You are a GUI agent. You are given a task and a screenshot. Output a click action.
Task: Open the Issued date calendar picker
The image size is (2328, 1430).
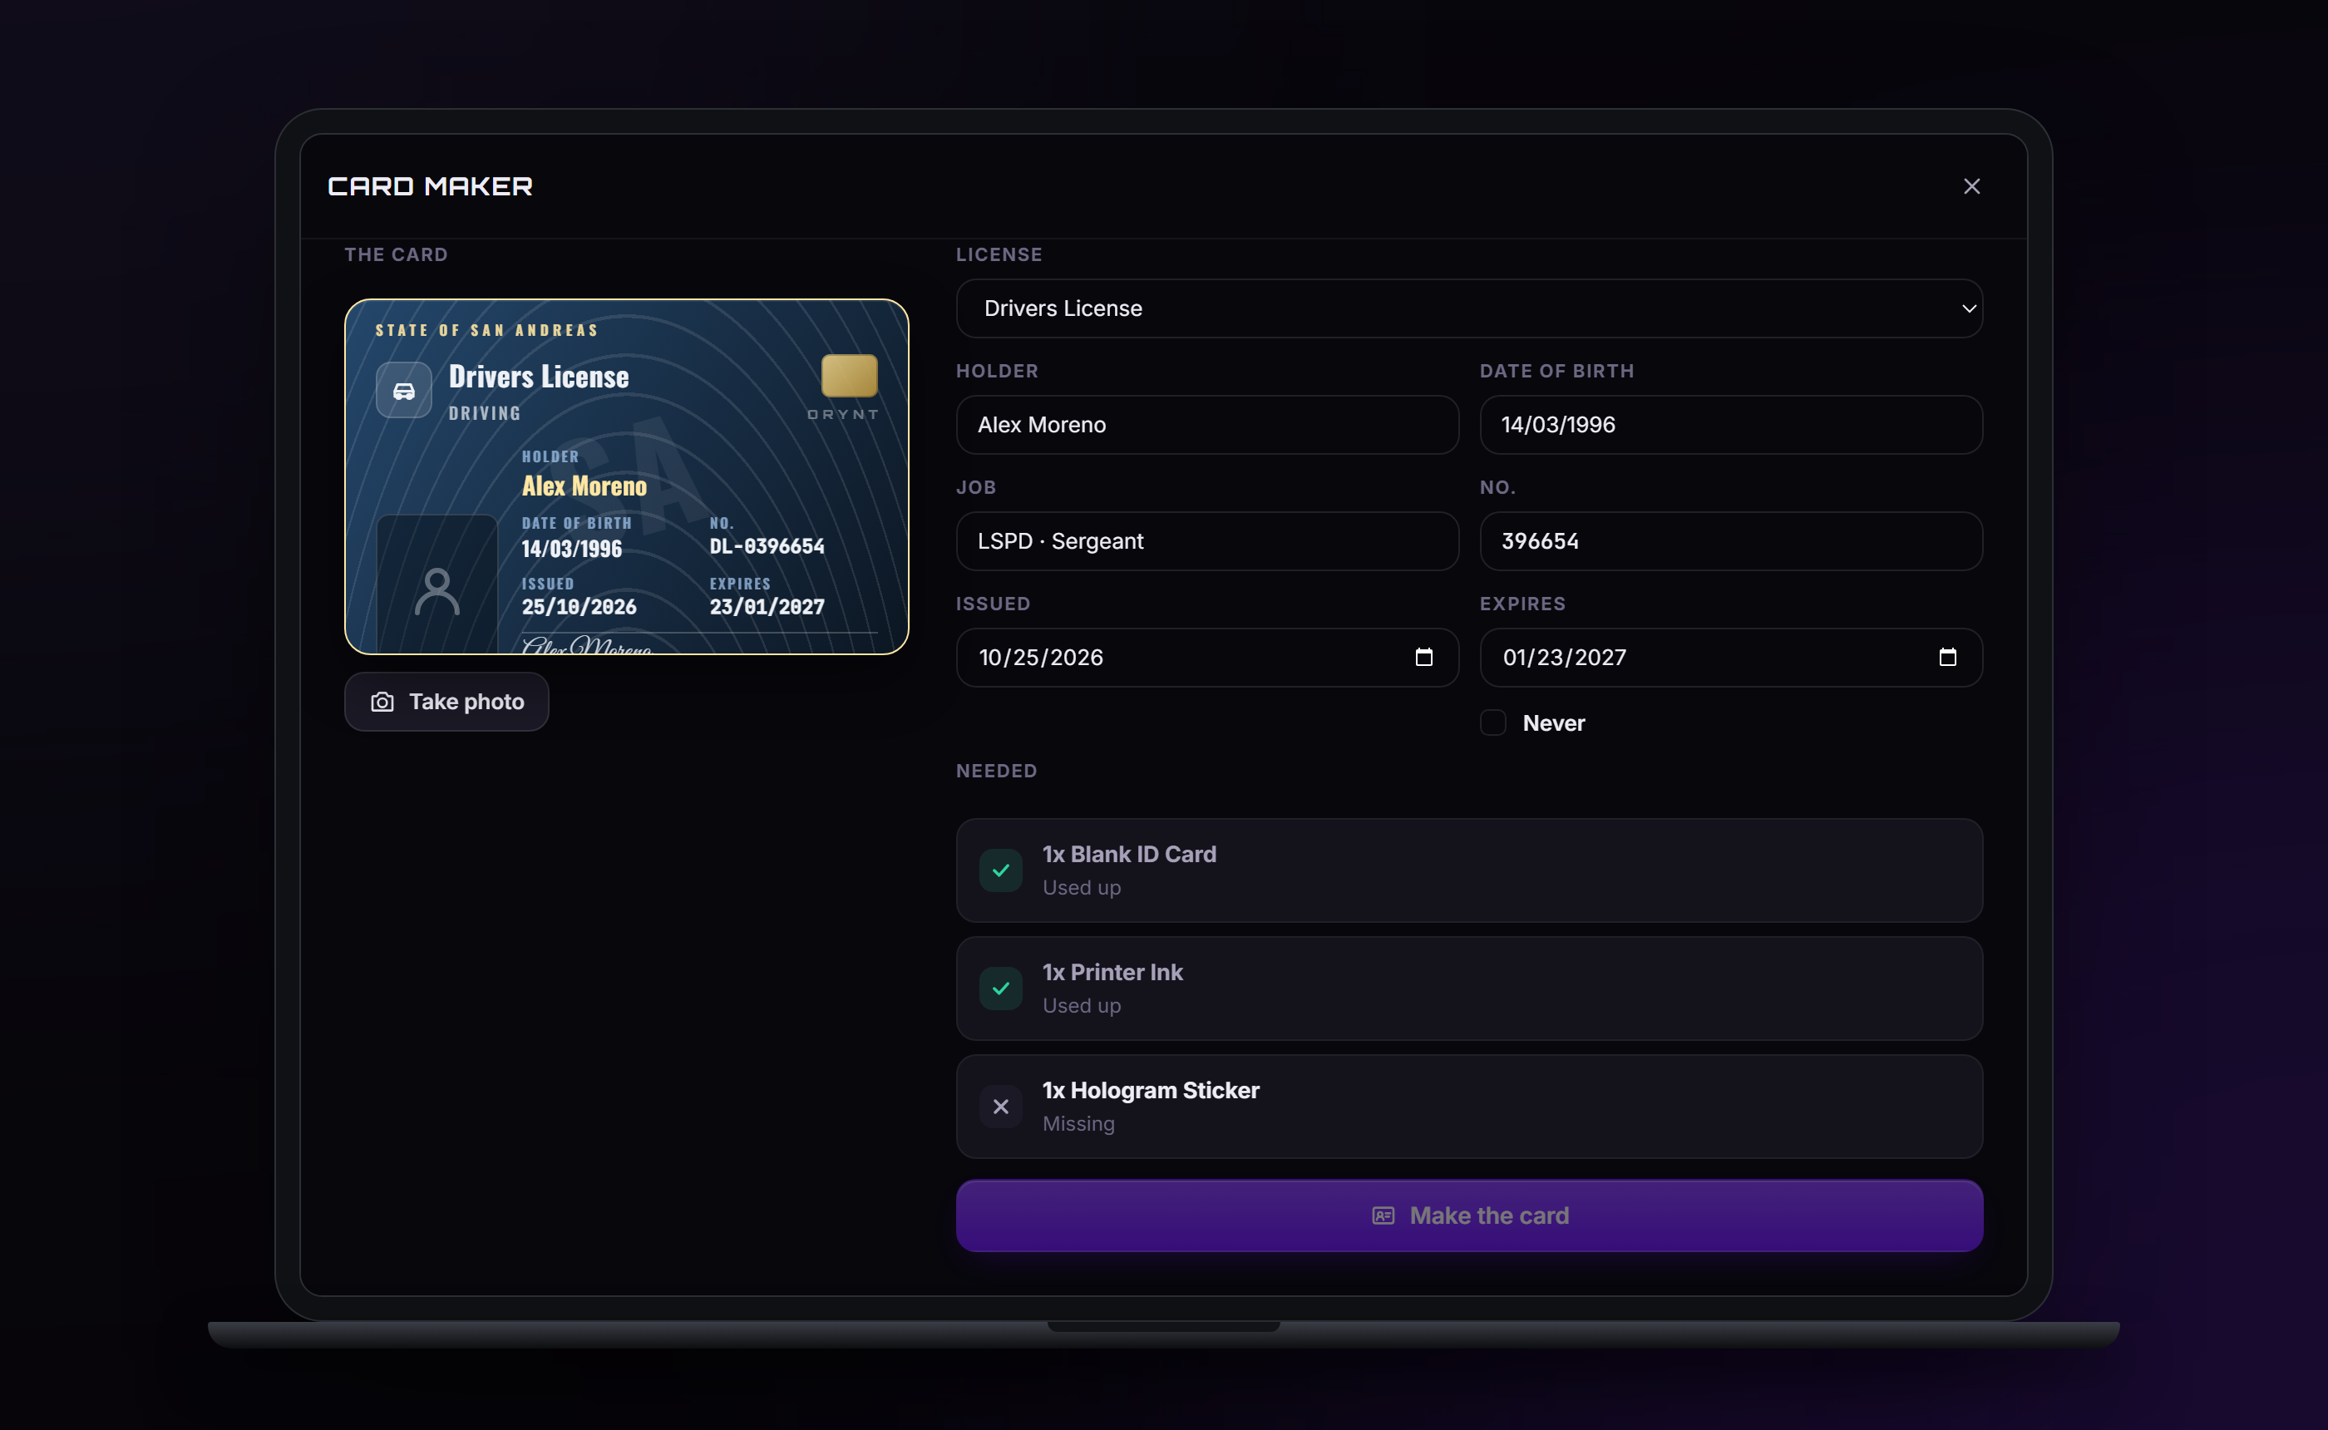pyautogui.click(x=1423, y=658)
